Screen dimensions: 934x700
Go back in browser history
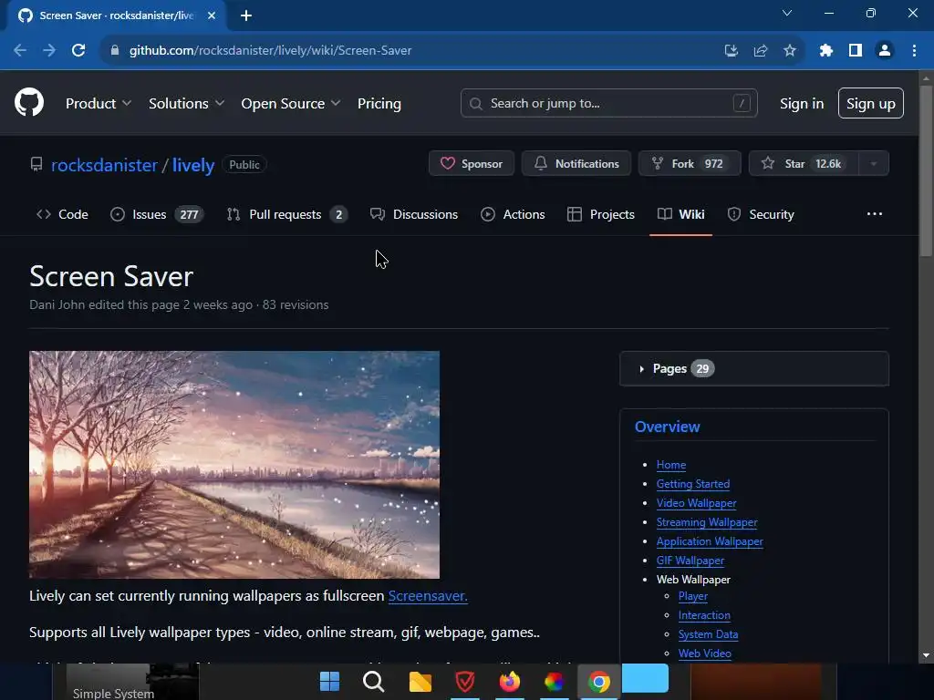(20, 51)
